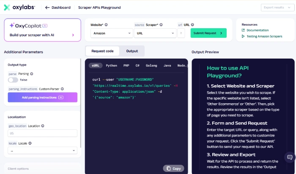Click the Client options section header

(18, 169)
